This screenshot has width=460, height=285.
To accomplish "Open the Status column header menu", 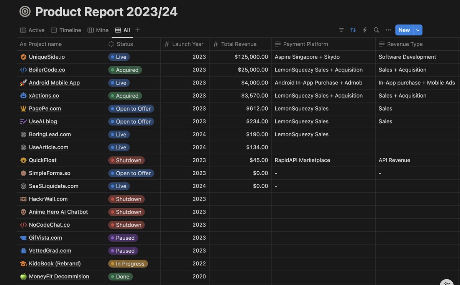I will pyautogui.click(x=133, y=44).
